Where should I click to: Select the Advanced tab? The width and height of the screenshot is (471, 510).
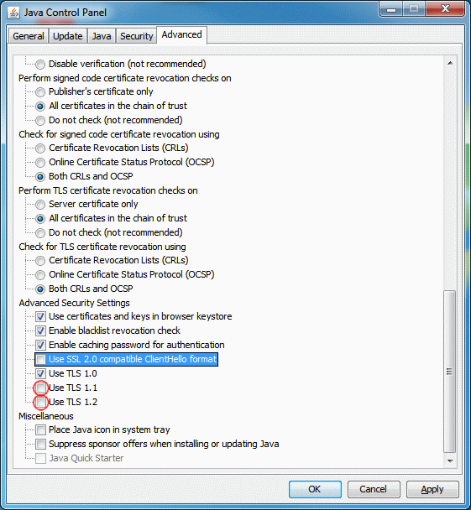coord(181,34)
